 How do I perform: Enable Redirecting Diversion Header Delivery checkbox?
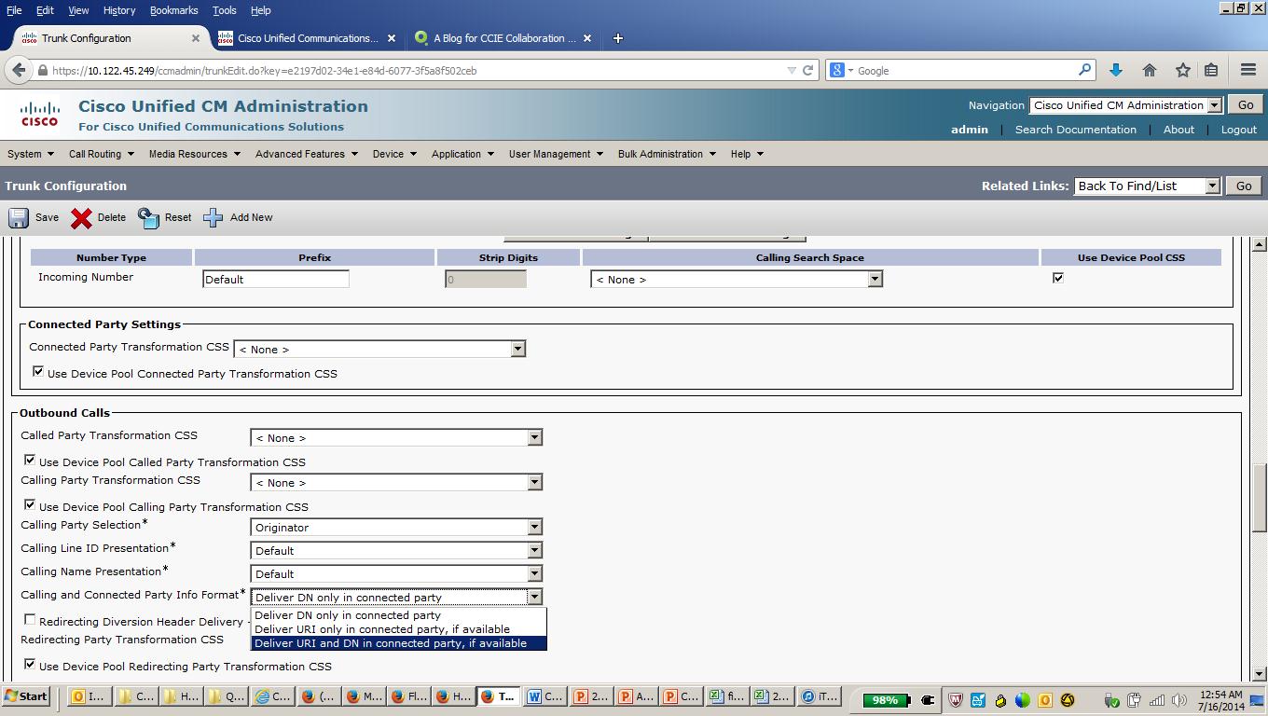coord(30,619)
